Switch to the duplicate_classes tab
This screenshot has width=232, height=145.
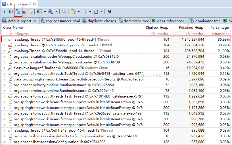click(102, 21)
